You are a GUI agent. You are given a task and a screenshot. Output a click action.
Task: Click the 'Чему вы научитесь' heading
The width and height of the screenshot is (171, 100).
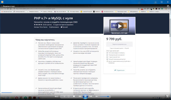[x=45, y=40]
